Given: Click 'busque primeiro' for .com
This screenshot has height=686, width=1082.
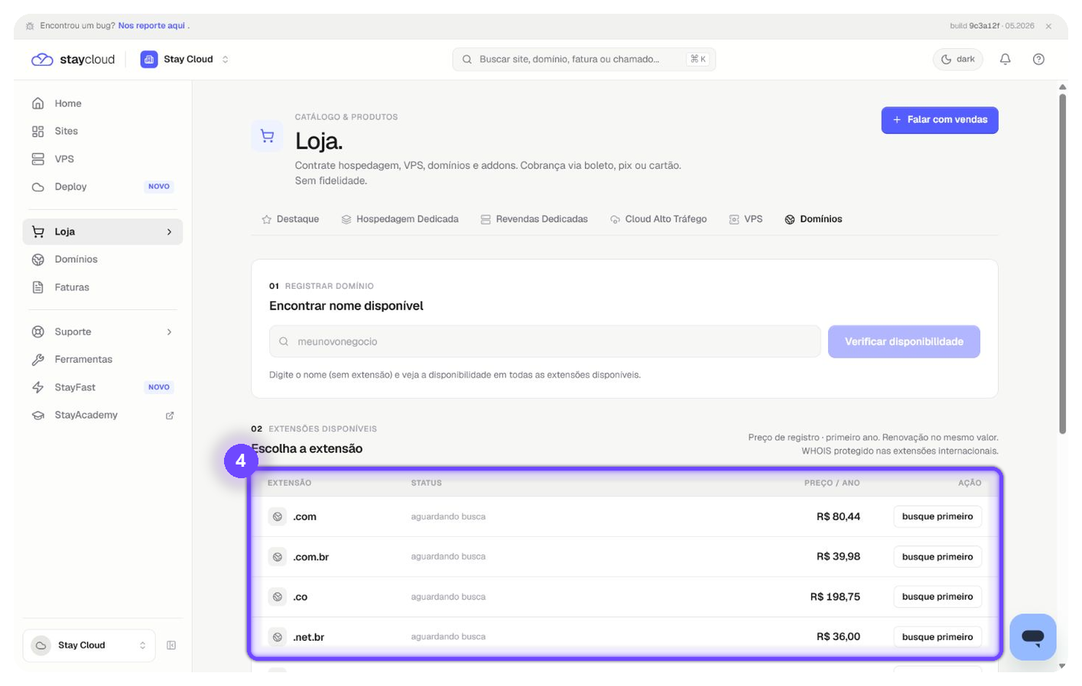Looking at the screenshot, I should click(937, 516).
